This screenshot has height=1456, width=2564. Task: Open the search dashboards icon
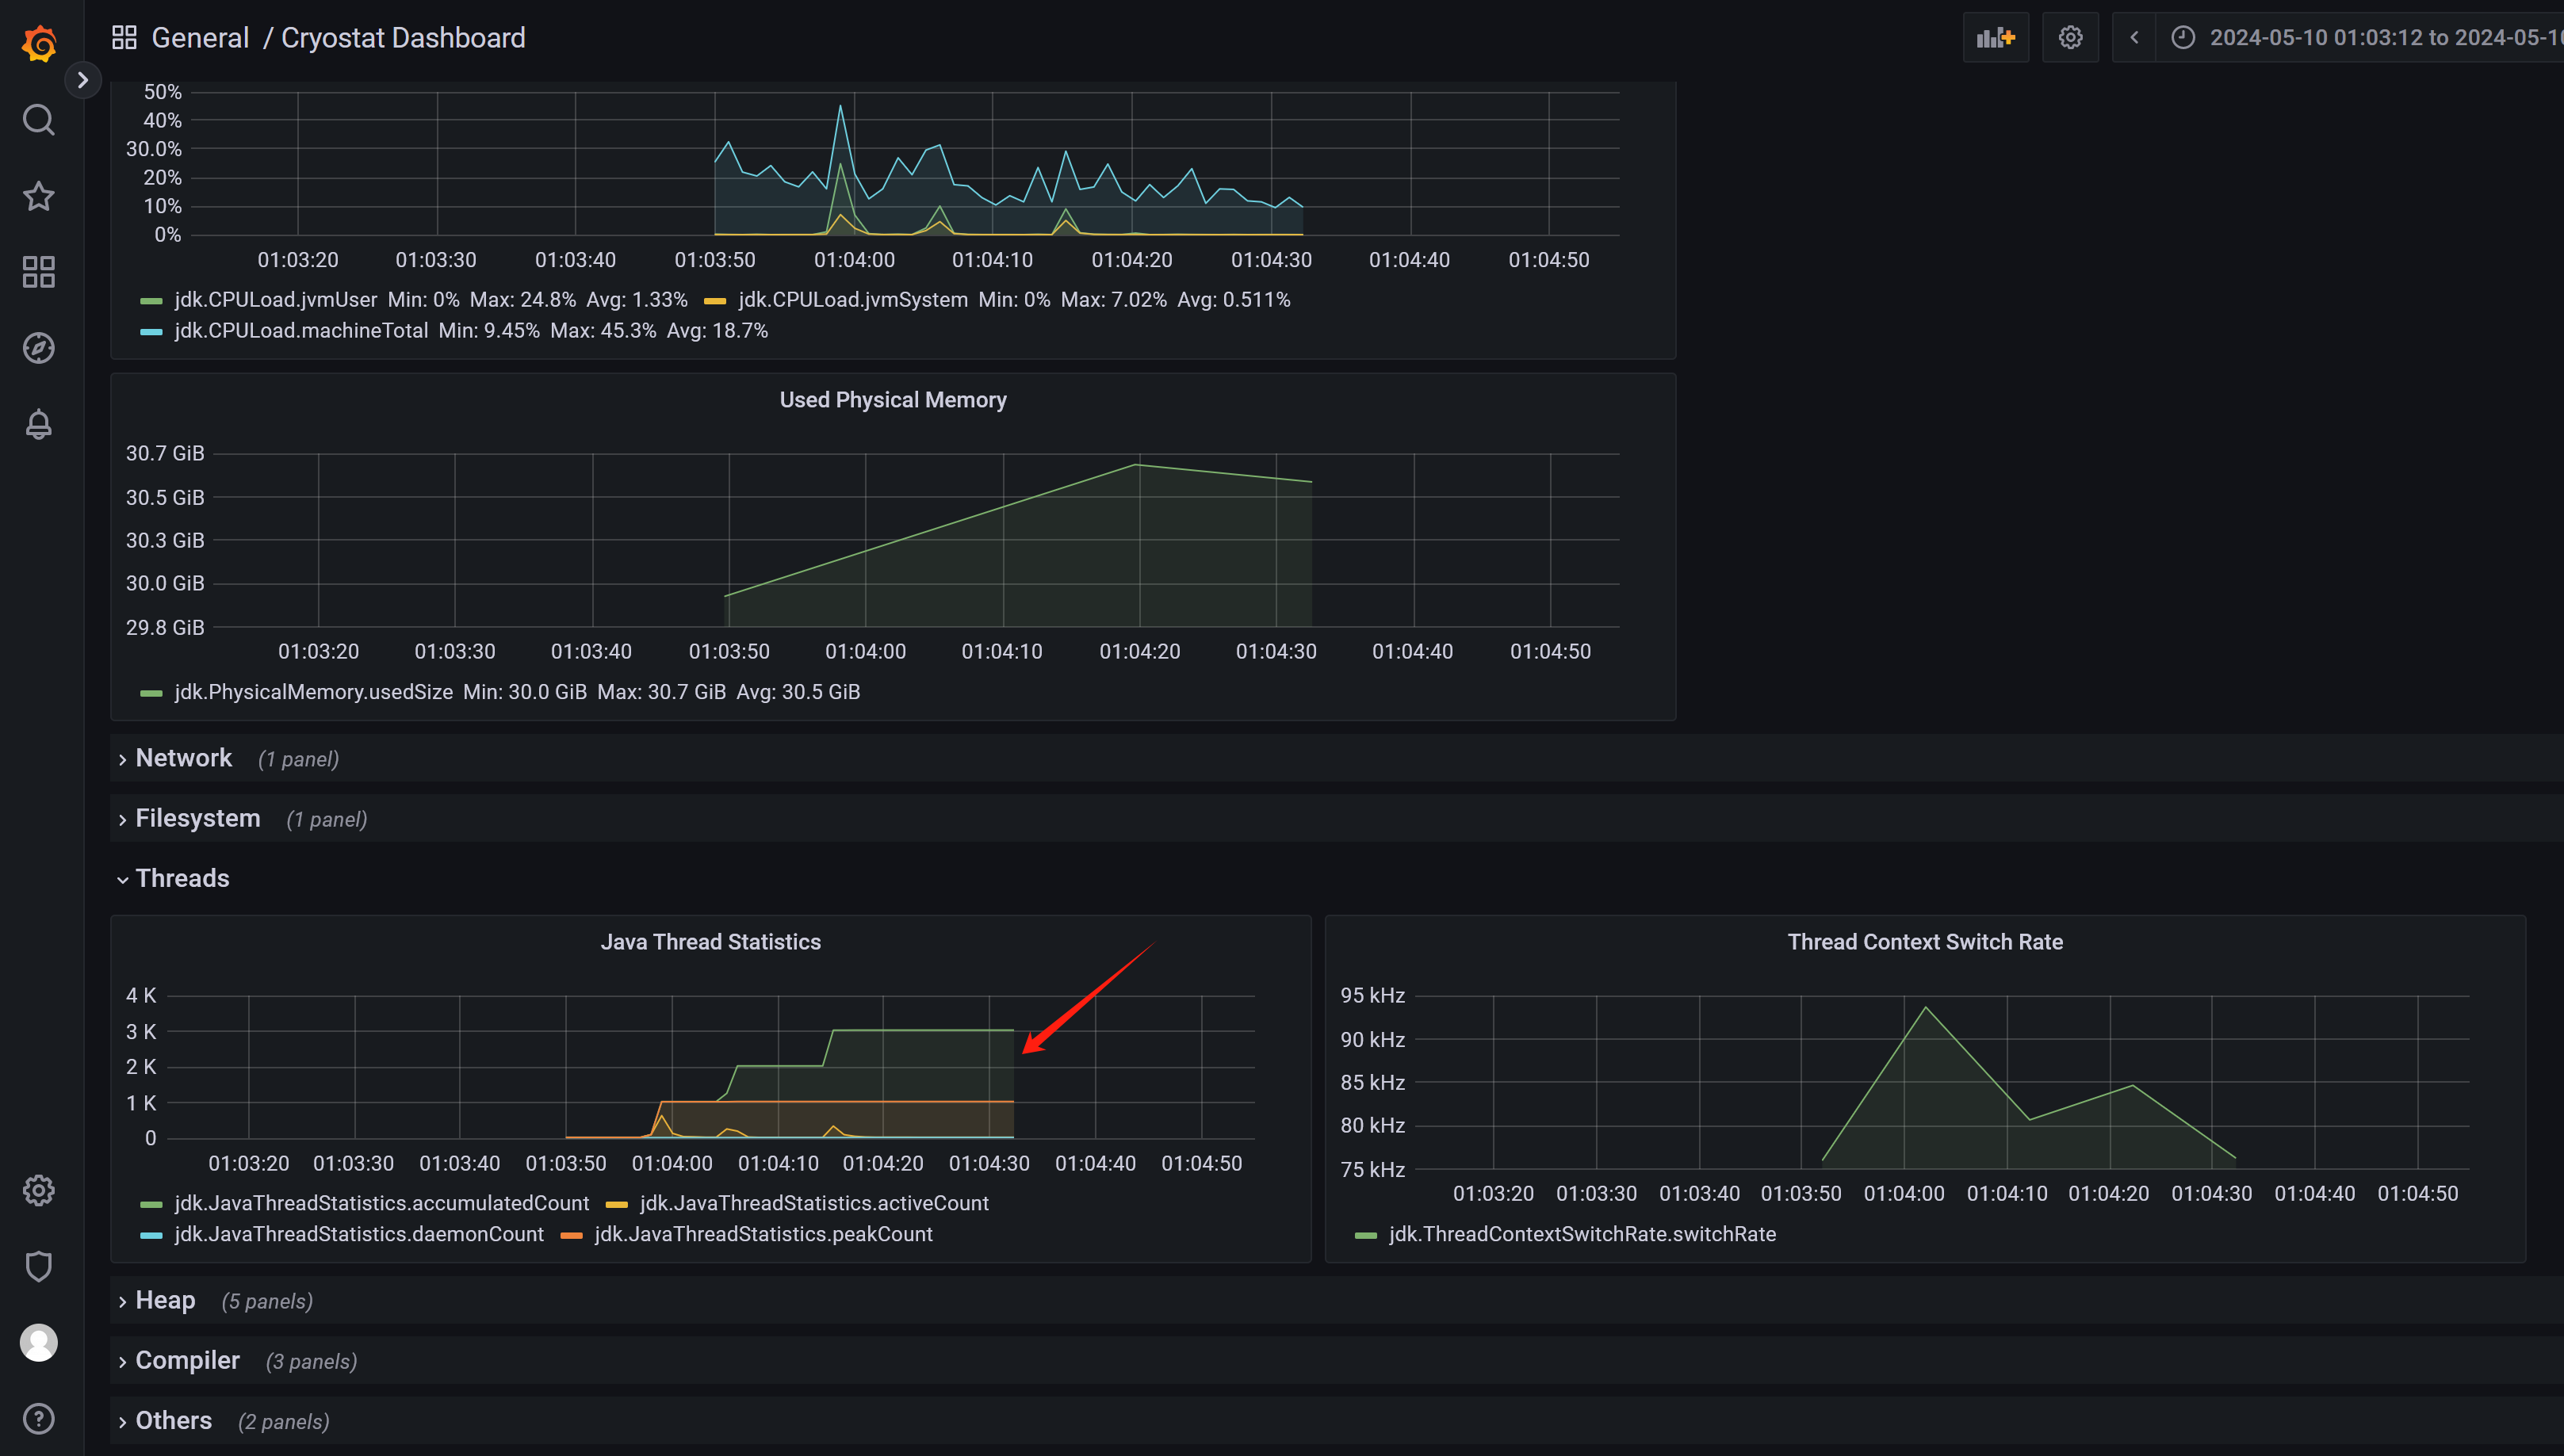pyautogui.click(x=39, y=120)
